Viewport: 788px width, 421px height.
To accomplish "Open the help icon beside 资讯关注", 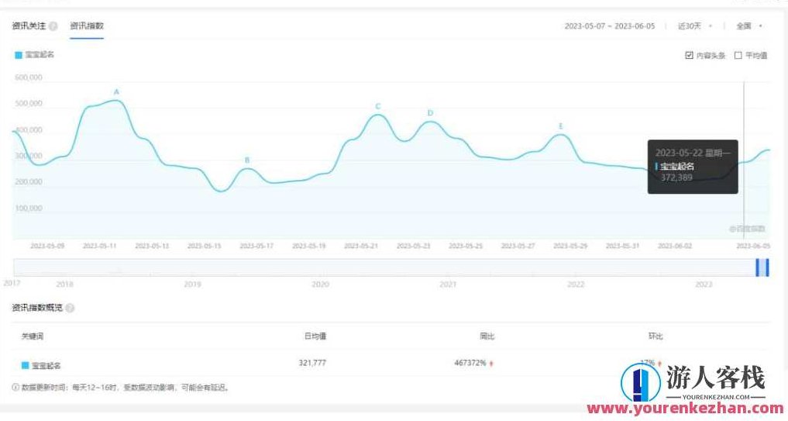I will 53,26.
